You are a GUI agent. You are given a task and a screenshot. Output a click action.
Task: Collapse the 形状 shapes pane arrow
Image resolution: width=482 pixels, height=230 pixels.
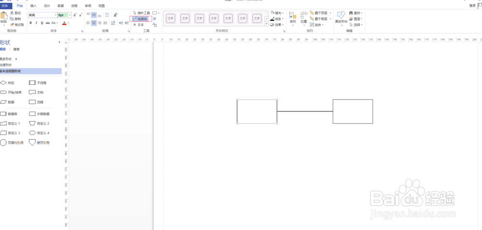tap(59, 42)
